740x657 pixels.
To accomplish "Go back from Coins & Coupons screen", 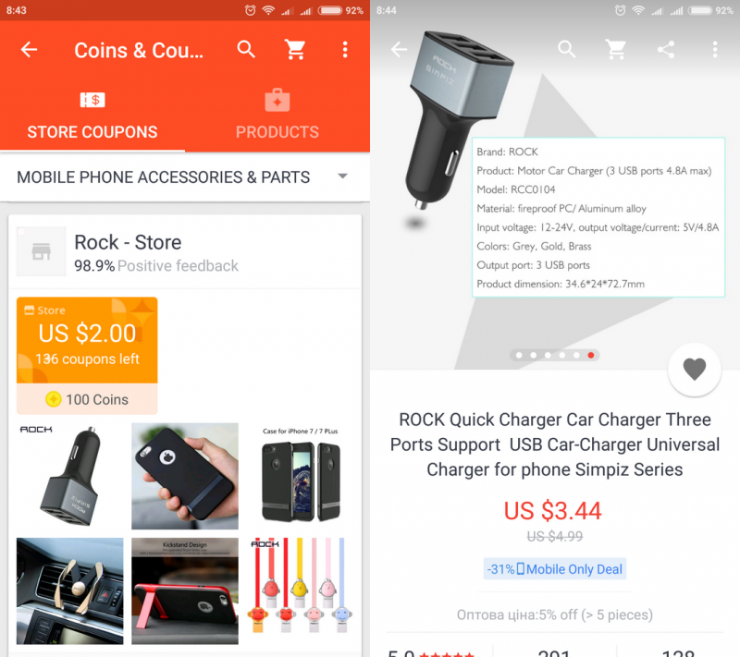I will point(29,50).
